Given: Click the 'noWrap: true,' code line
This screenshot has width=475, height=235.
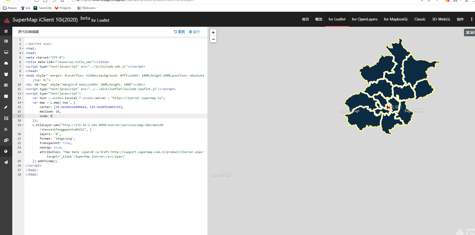Looking at the screenshot, I should click(51, 147).
